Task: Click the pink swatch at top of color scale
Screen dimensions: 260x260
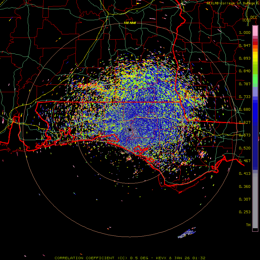Action: pos(255,31)
